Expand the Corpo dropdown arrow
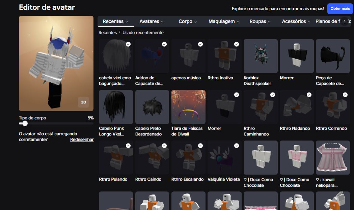The height and width of the screenshot is (210, 354). tap(195, 22)
